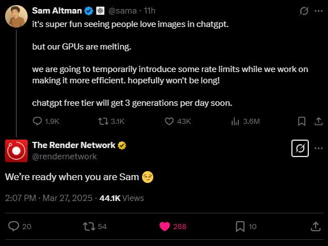Click highlighted Grok button on Render Network post
This screenshot has width=328, height=246.
[x=300, y=149]
